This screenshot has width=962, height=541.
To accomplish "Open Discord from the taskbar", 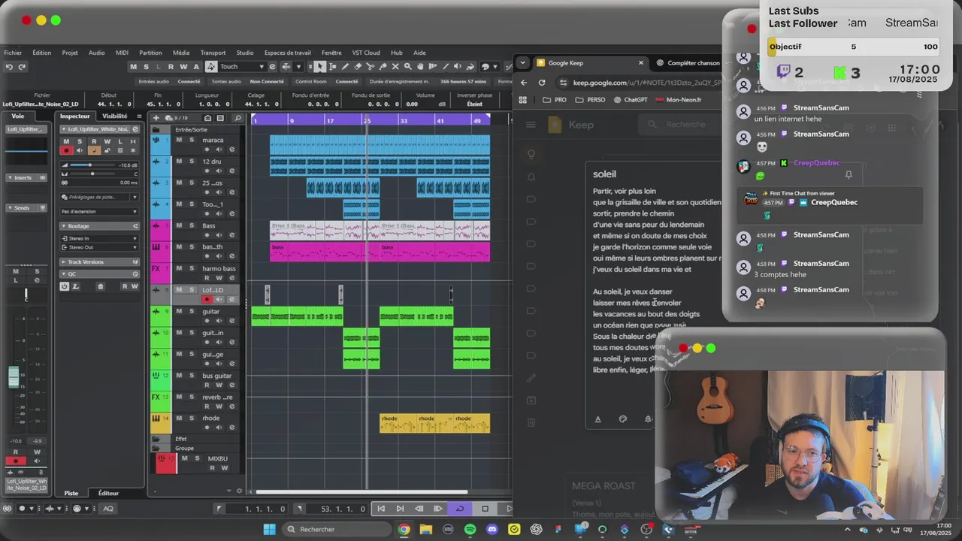I will click(492, 529).
